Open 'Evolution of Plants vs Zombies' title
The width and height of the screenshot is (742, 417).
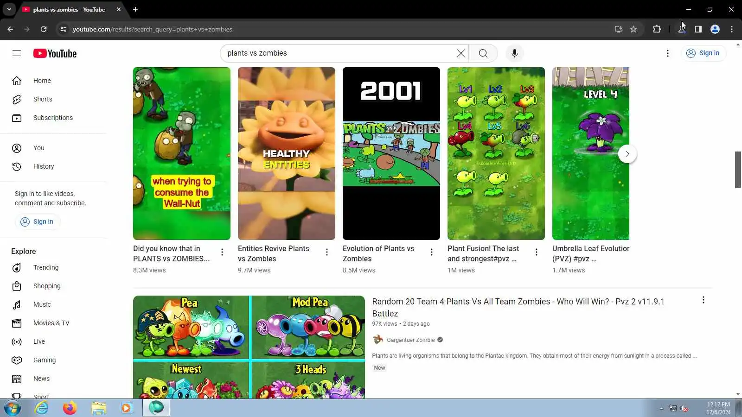tap(378, 253)
